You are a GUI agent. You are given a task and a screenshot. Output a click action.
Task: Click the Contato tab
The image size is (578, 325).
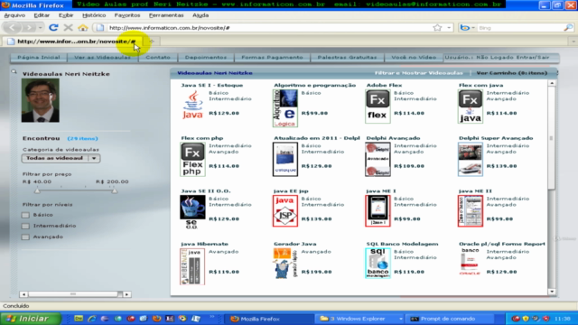[158, 58]
